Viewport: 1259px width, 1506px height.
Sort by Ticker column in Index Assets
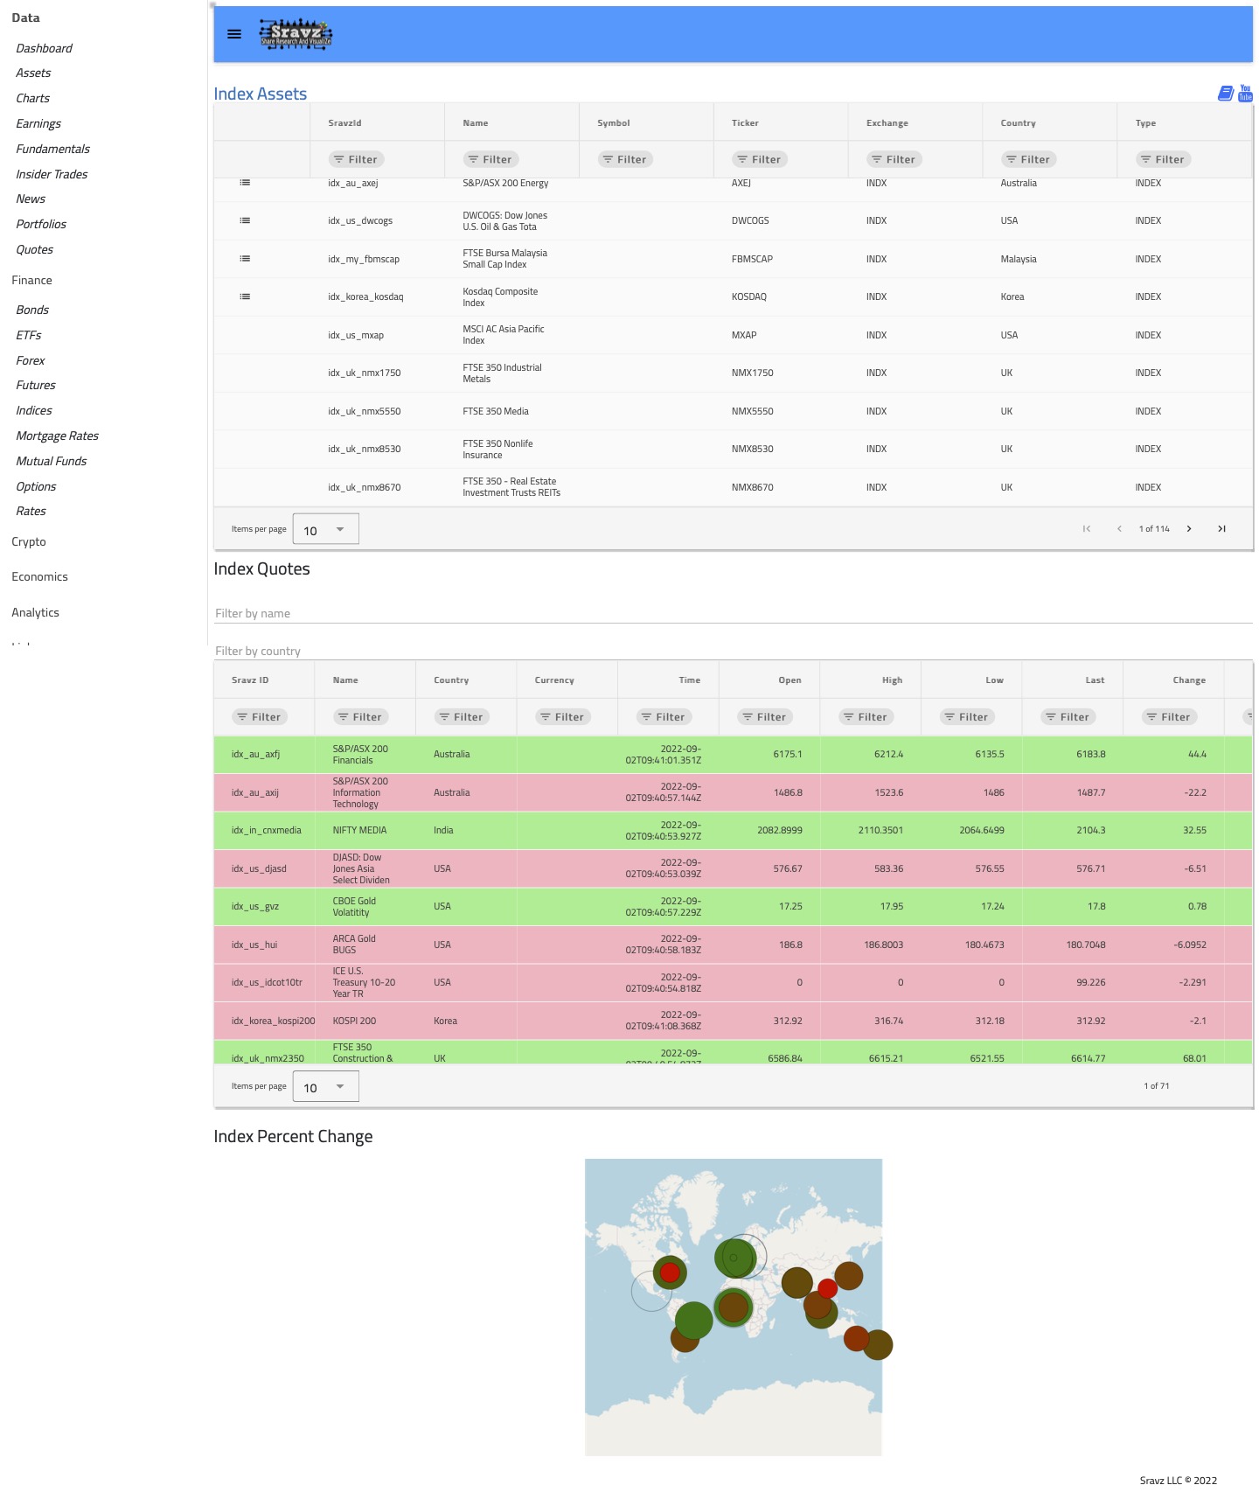(745, 122)
